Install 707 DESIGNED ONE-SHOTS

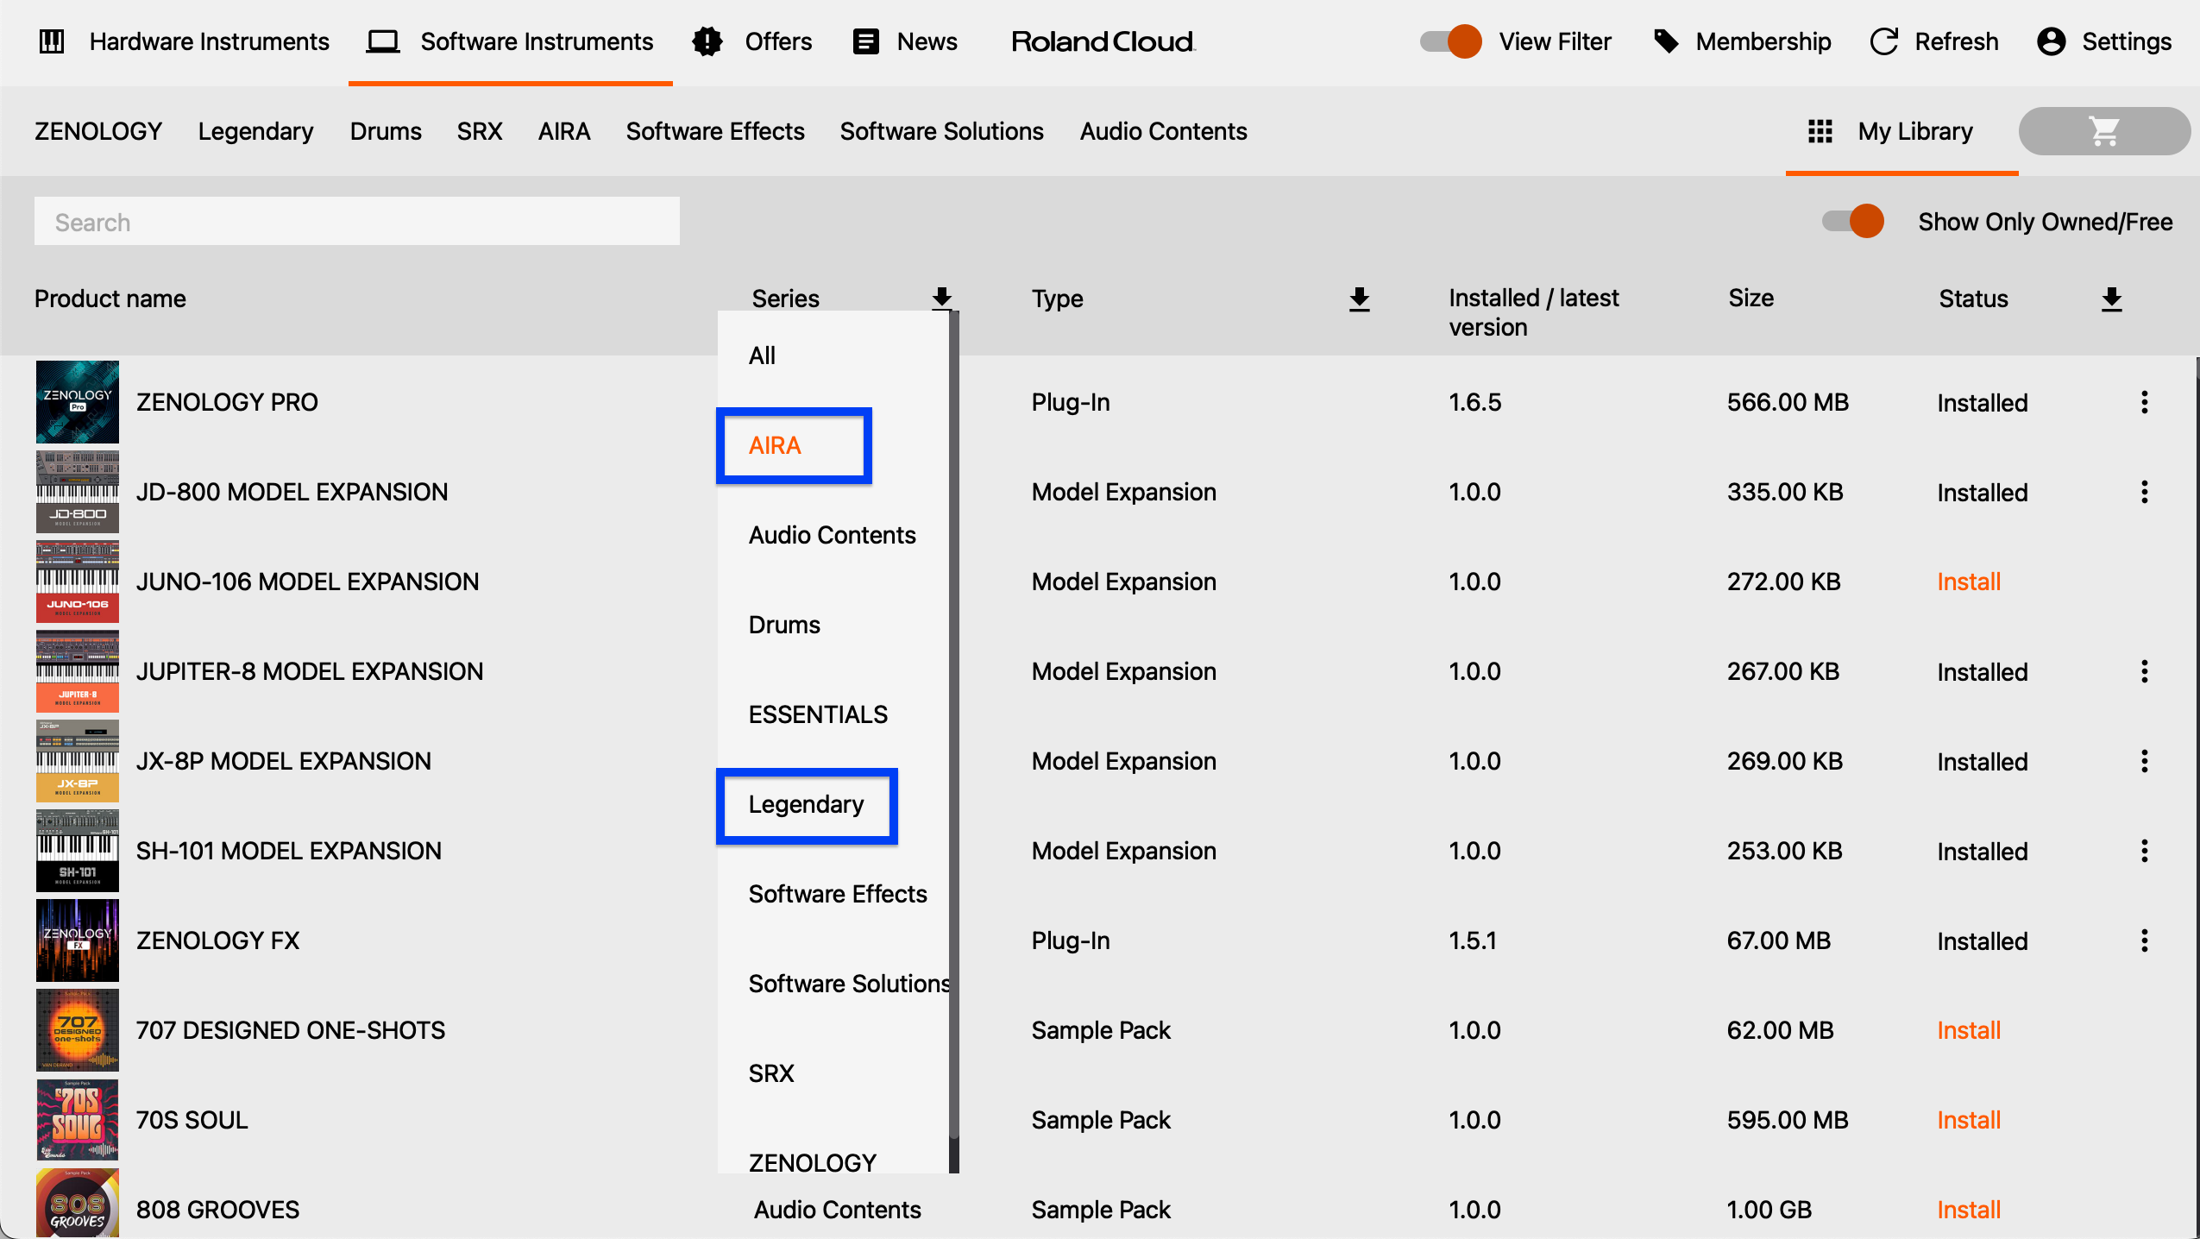tap(1969, 1030)
